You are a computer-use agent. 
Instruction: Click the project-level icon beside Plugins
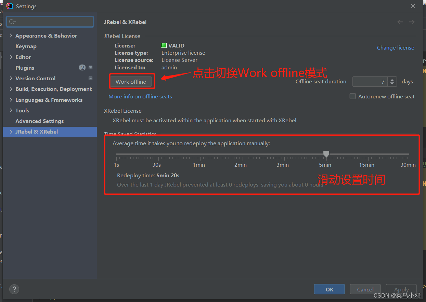91,68
